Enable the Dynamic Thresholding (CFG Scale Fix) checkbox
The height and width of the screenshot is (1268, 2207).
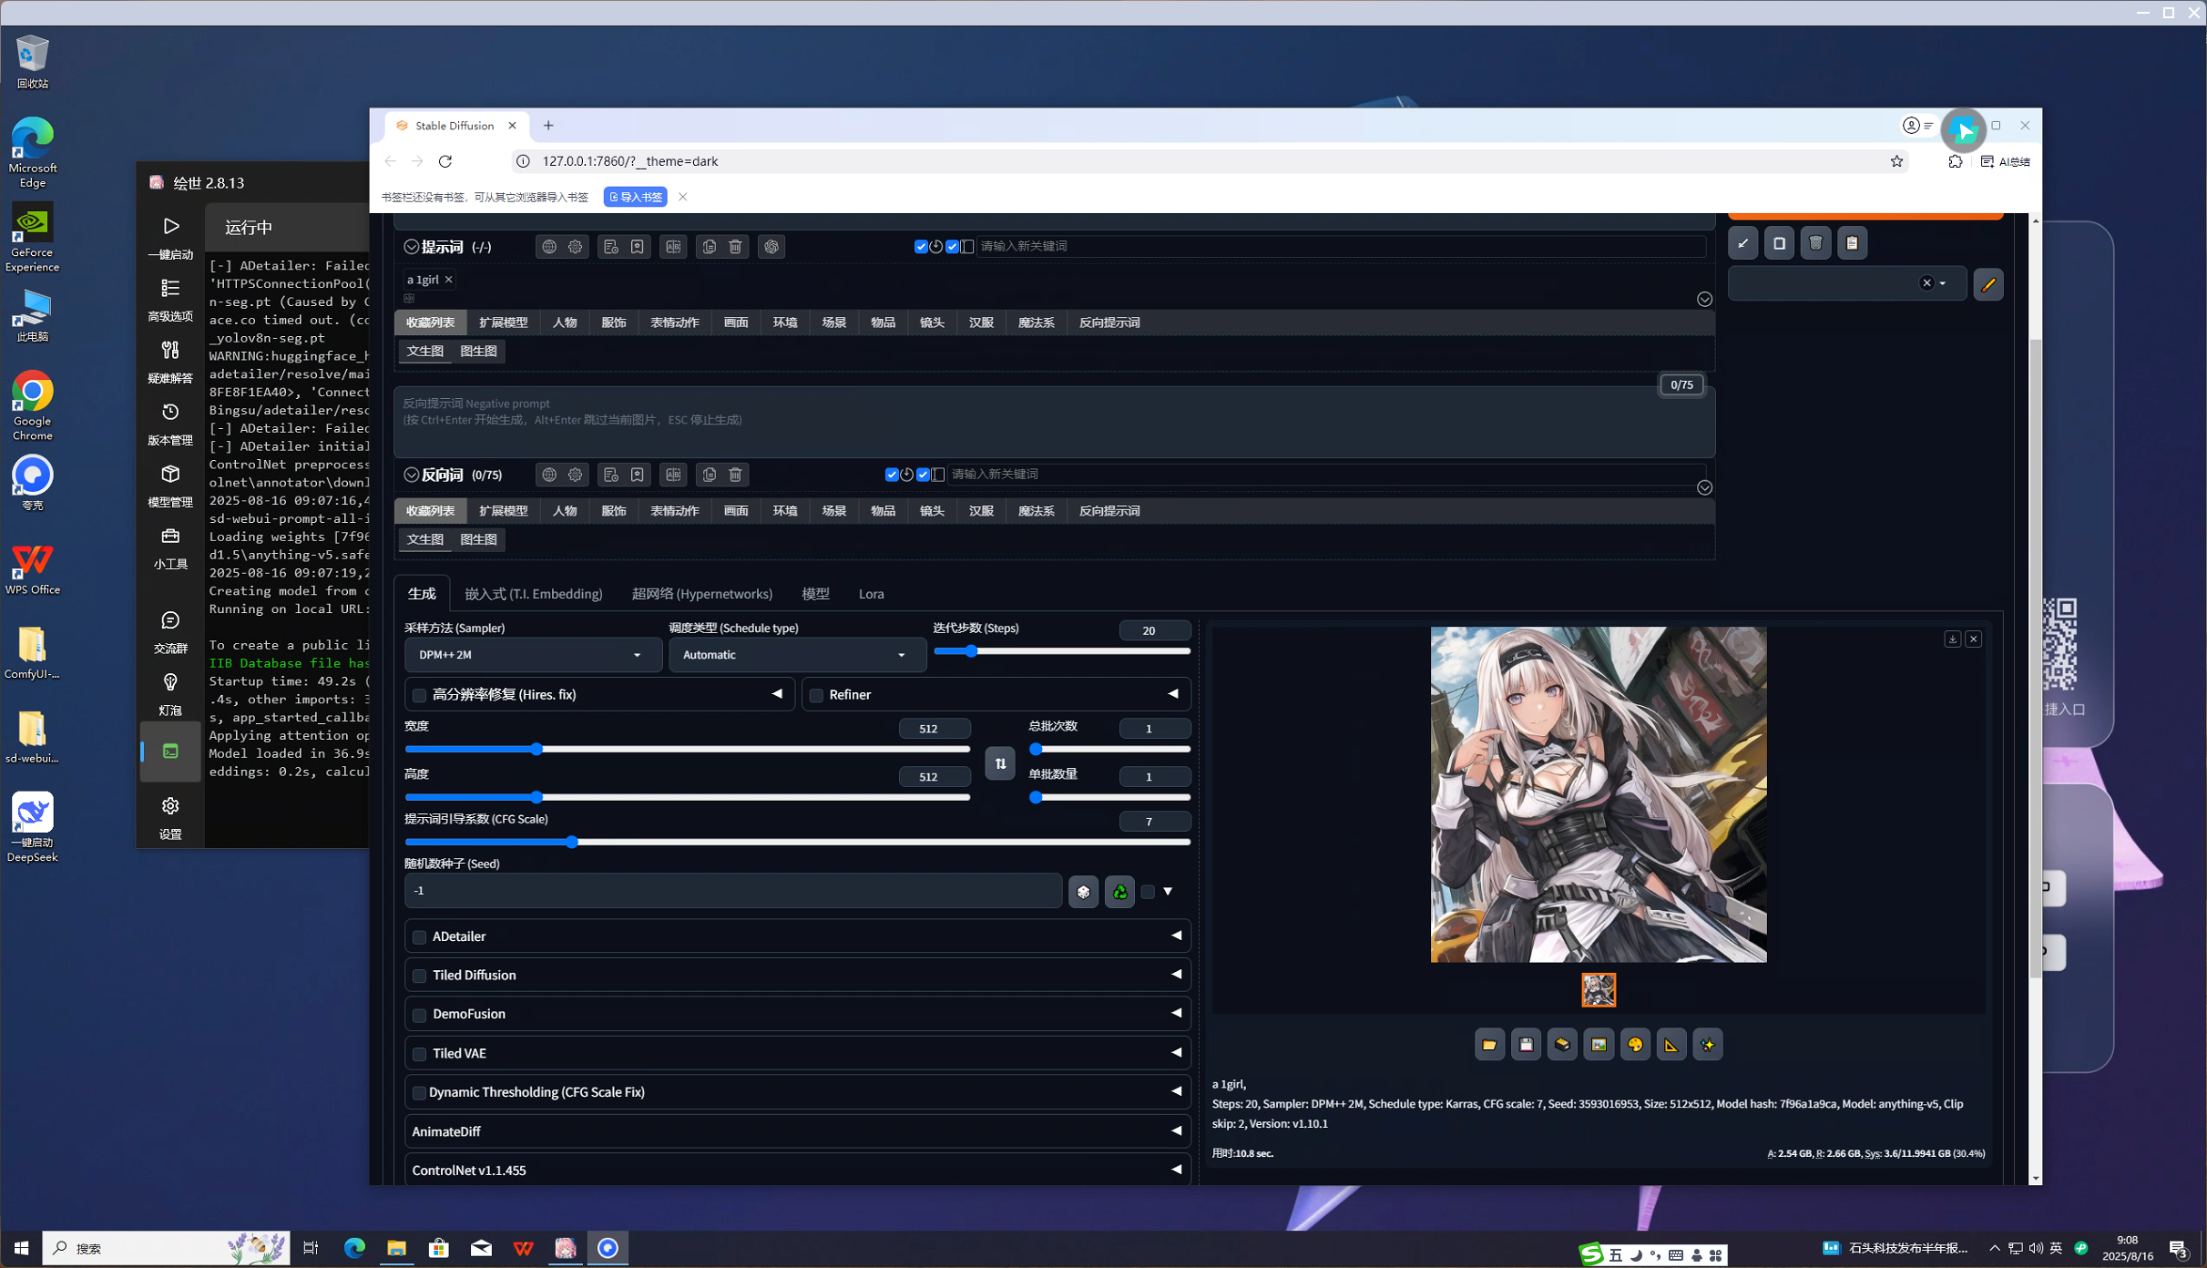(x=420, y=1093)
